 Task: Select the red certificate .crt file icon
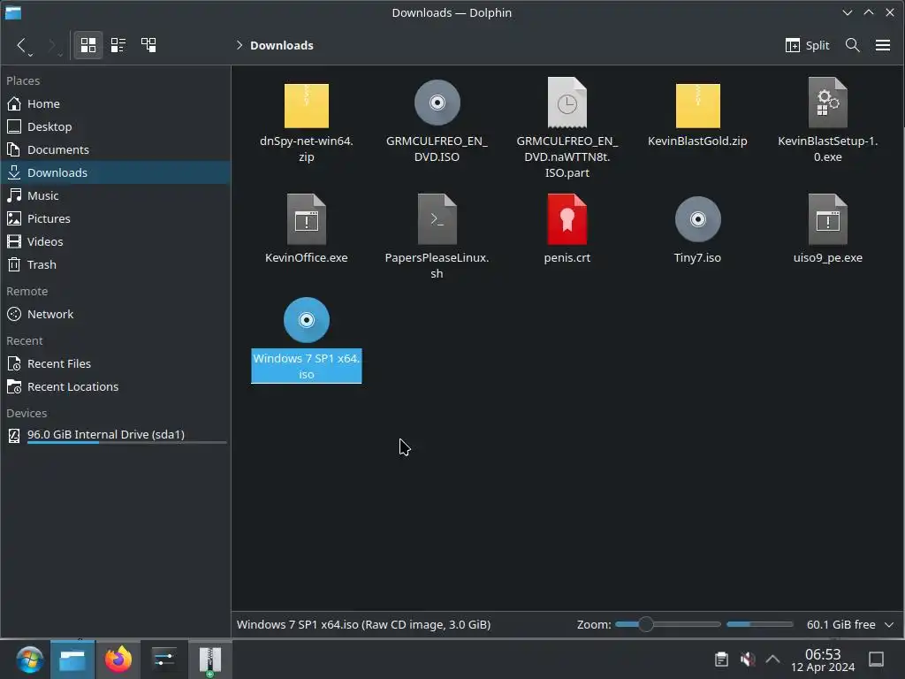click(x=567, y=219)
